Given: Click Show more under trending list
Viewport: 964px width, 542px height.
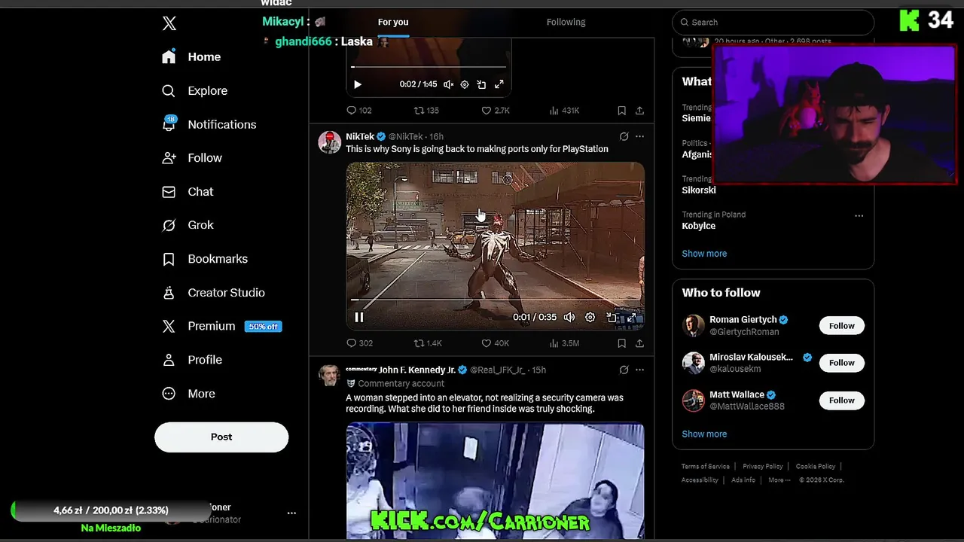Looking at the screenshot, I should (x=704, y=254).
